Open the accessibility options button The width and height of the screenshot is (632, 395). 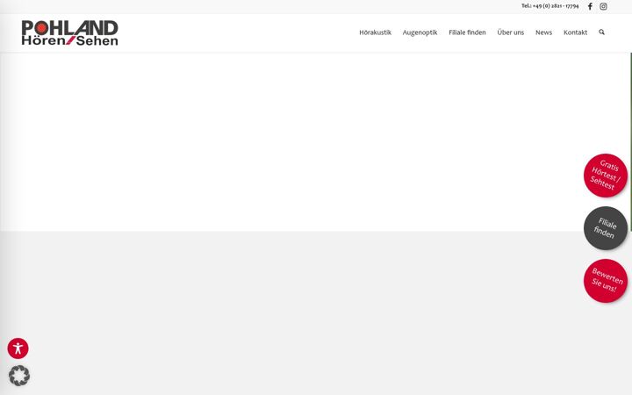click(x=18, y=348)
